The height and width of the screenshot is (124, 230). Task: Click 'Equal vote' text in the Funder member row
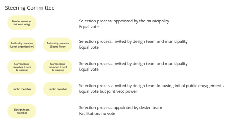point(89,27)
